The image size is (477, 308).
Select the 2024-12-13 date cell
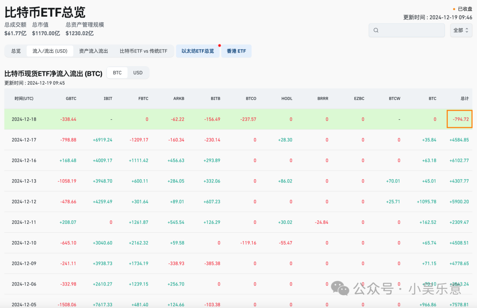click(x=24, y=181)
